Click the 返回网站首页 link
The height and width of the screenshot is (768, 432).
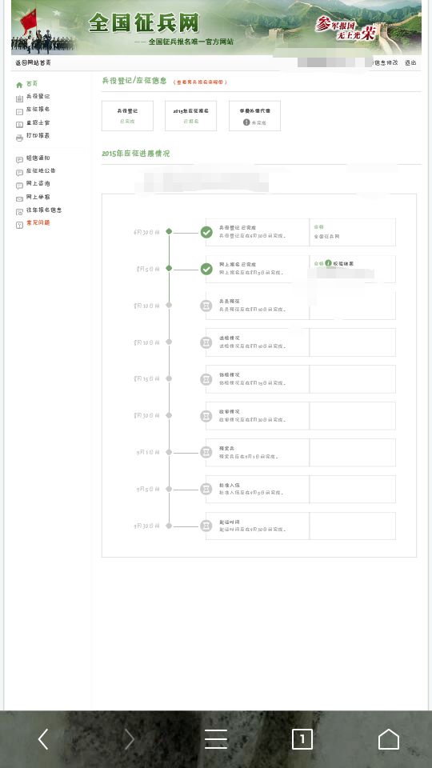click(33, 62)
